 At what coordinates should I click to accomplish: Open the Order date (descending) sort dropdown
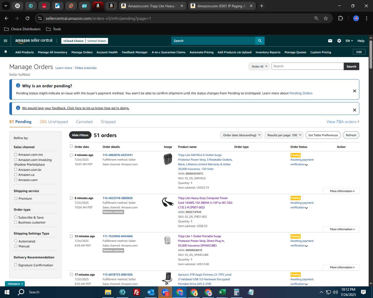coord(242,135)
